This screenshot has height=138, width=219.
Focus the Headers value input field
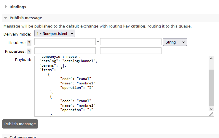(131, 42)
